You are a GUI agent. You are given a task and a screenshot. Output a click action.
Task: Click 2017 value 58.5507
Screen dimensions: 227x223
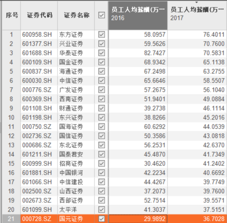(x=214, y=81)
